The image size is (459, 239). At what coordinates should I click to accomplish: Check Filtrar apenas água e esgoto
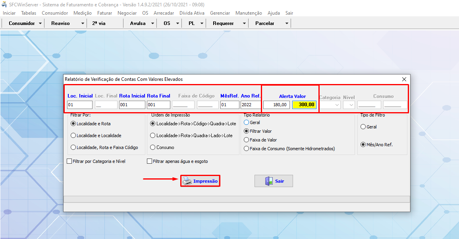150,161
